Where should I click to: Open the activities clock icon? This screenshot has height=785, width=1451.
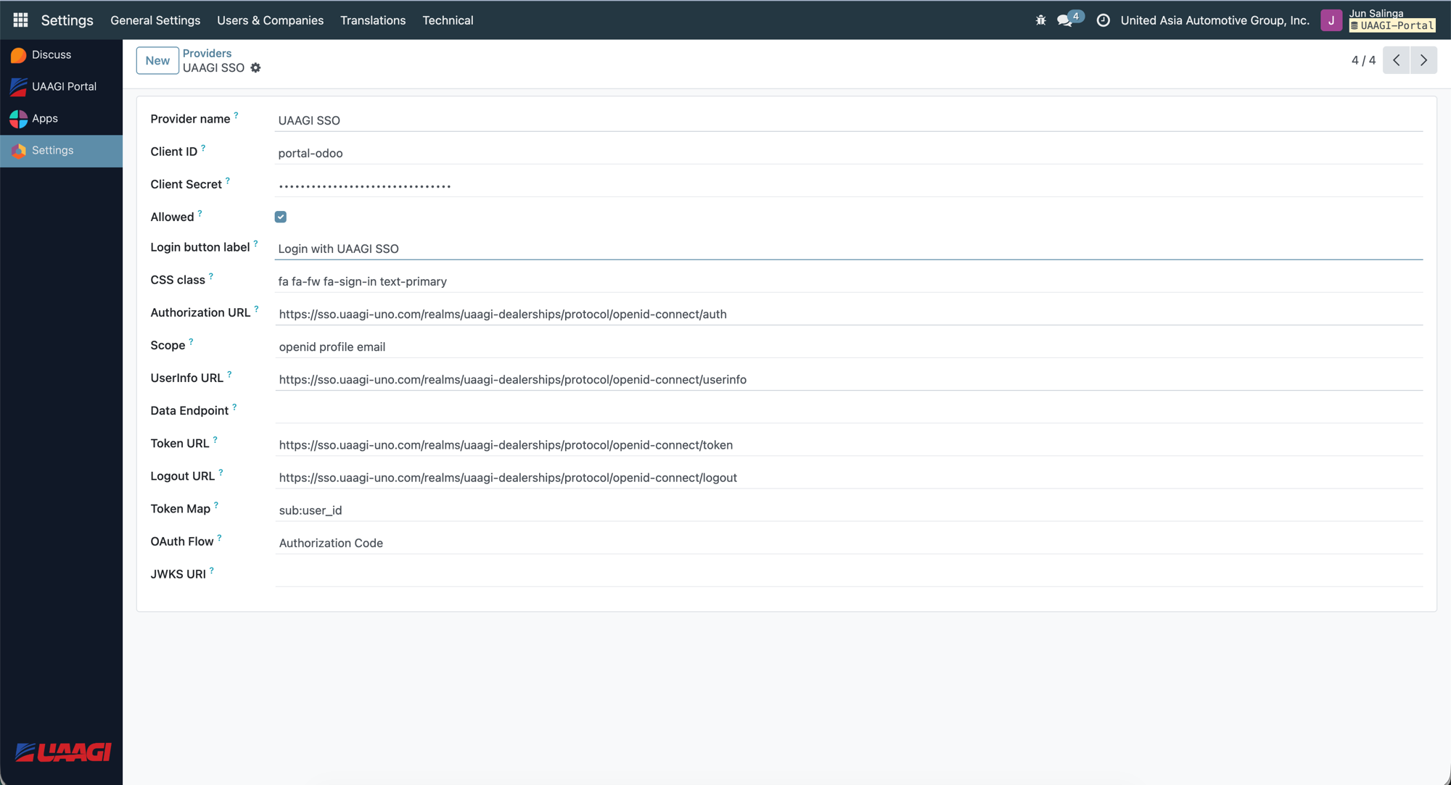[x=1103, y=20]
